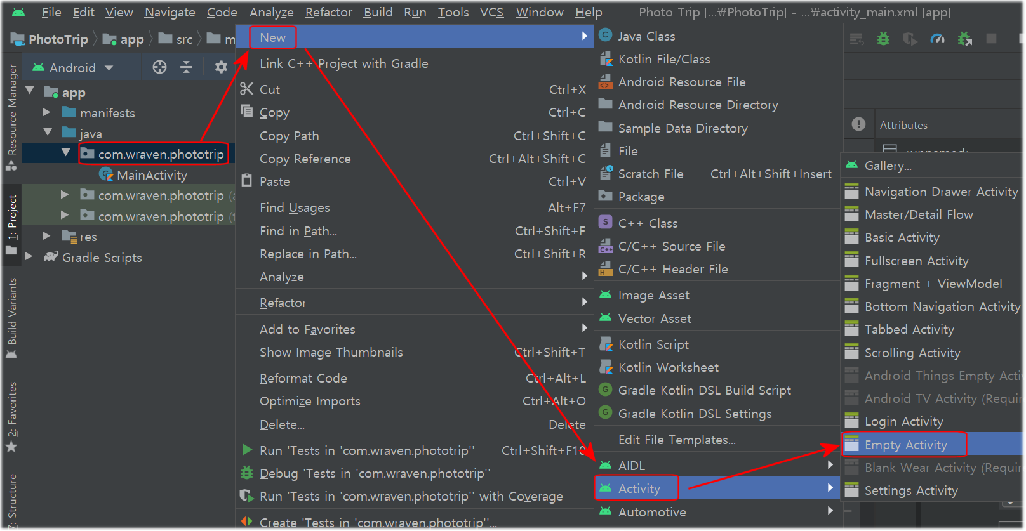The image size is (1026, 531).
Task: Collapse the java folder
Action: coord(48,133)
